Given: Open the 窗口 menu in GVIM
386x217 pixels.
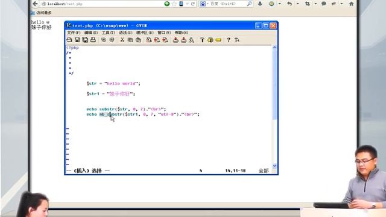Looking at the screenshot, I should pyautogui.click(x=164, y=33).
